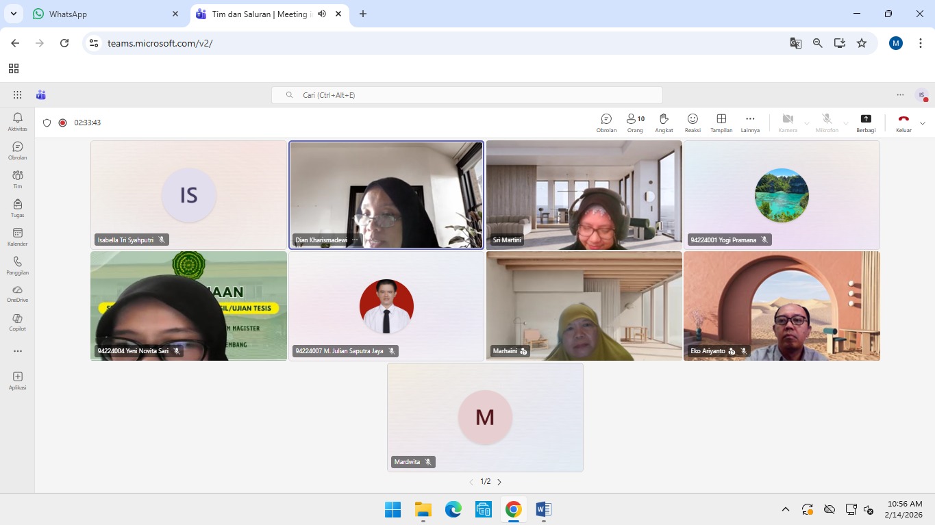Open the Reaksi emoji reactions

click(693, 123)
